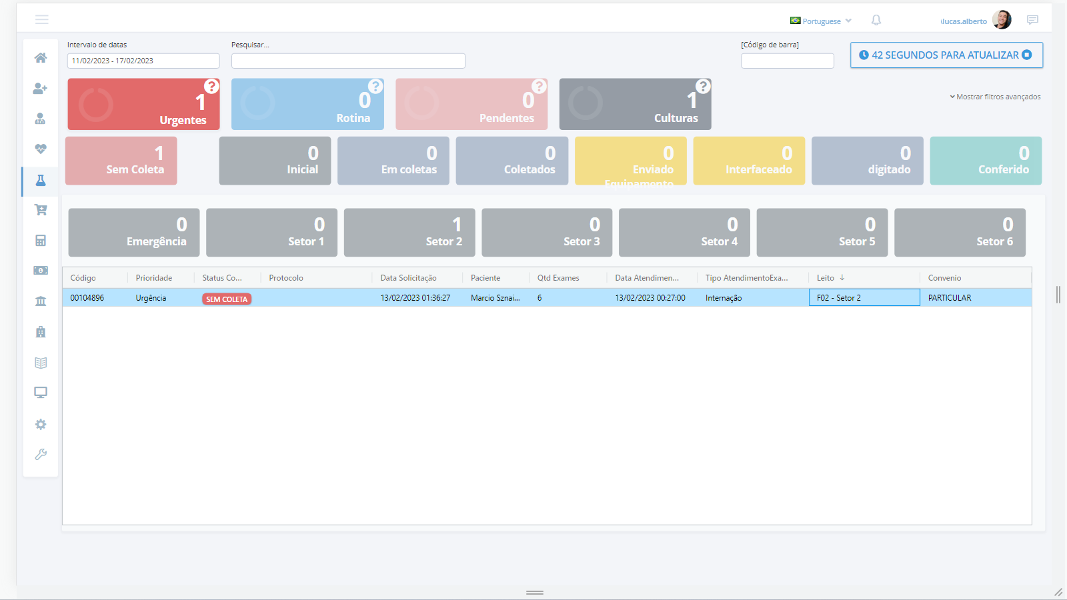Open the chat messages icon

point(1032,20)
